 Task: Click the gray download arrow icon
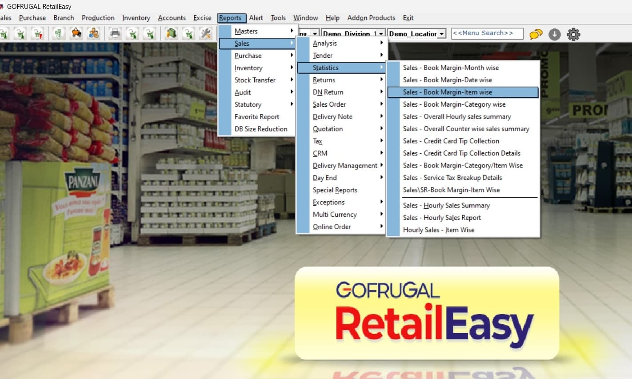tap(554, 34)
